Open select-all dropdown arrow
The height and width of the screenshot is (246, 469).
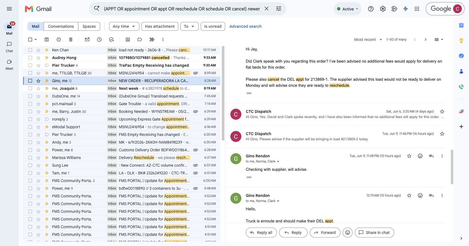[x=36, y=40]
